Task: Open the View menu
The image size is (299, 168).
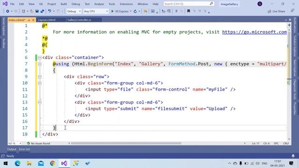Action: click(31, 4)
